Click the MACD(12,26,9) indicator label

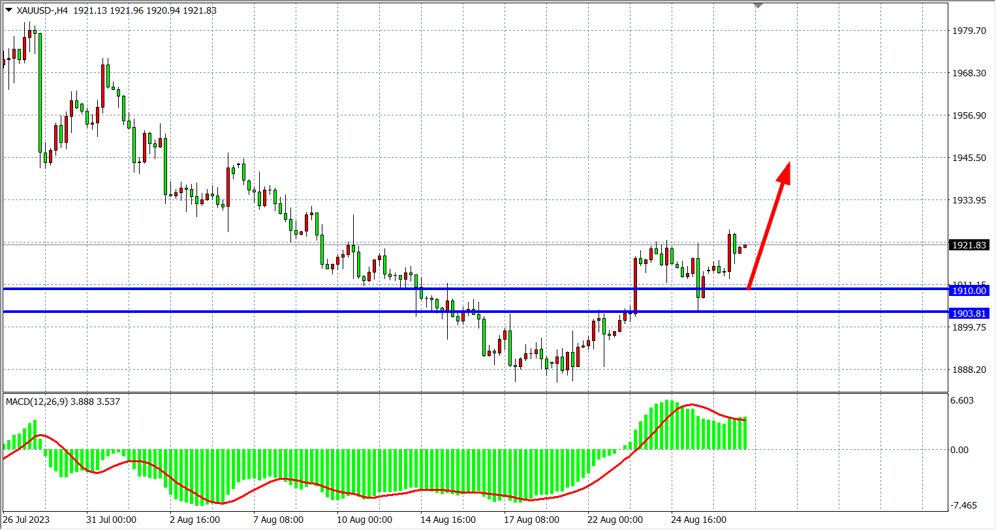[x=63, y=402]
